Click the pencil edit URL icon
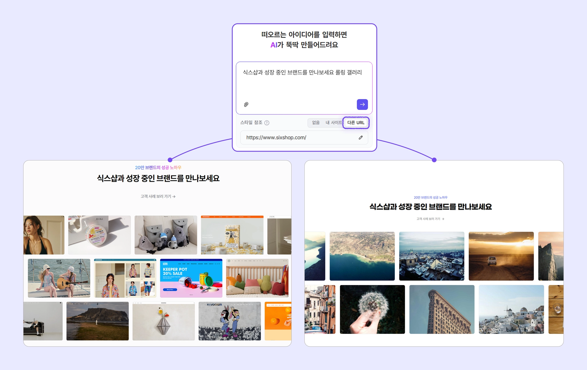The image size is (587, 370). [x=361, y=137]
